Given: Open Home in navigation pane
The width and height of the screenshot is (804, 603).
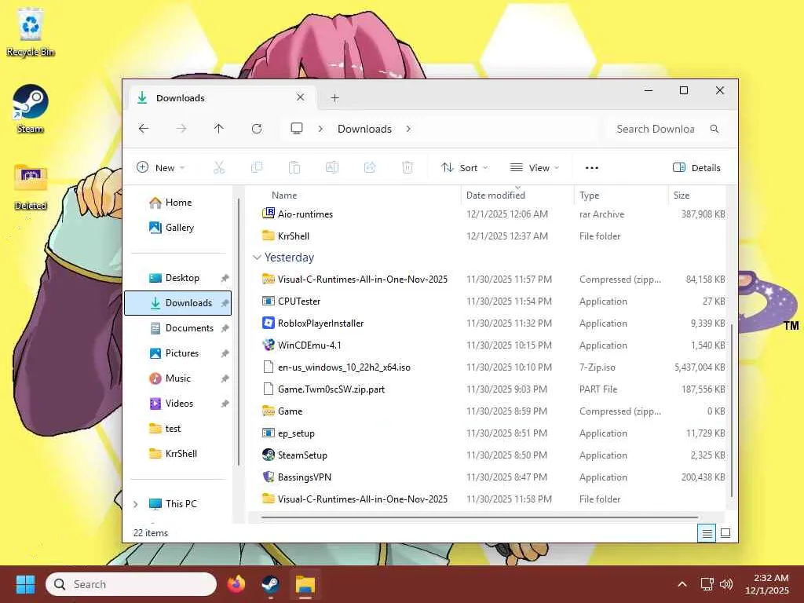Looking at the screenshot, I should (177, 203).
